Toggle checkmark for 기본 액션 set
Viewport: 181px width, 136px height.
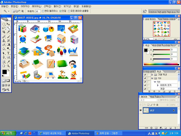pos(145,75)
